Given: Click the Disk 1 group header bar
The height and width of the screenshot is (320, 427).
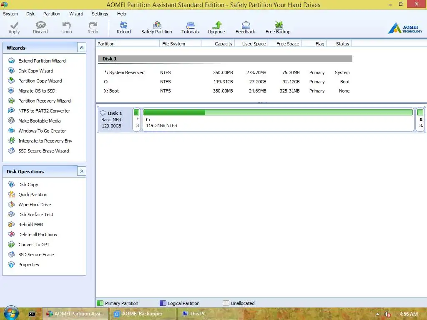Looking at the screenshot, I should click(225, 59).
